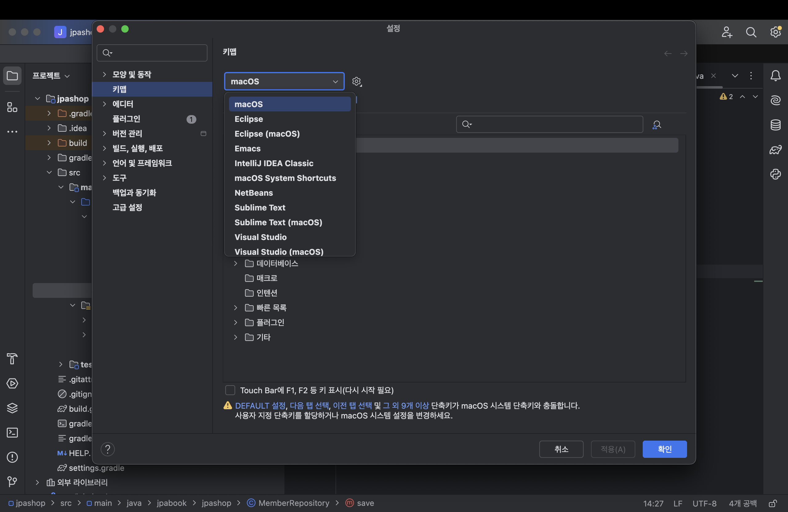Screen dimensions: 788x512
Task: Open the Git version control tool
Action: point(12,482)
